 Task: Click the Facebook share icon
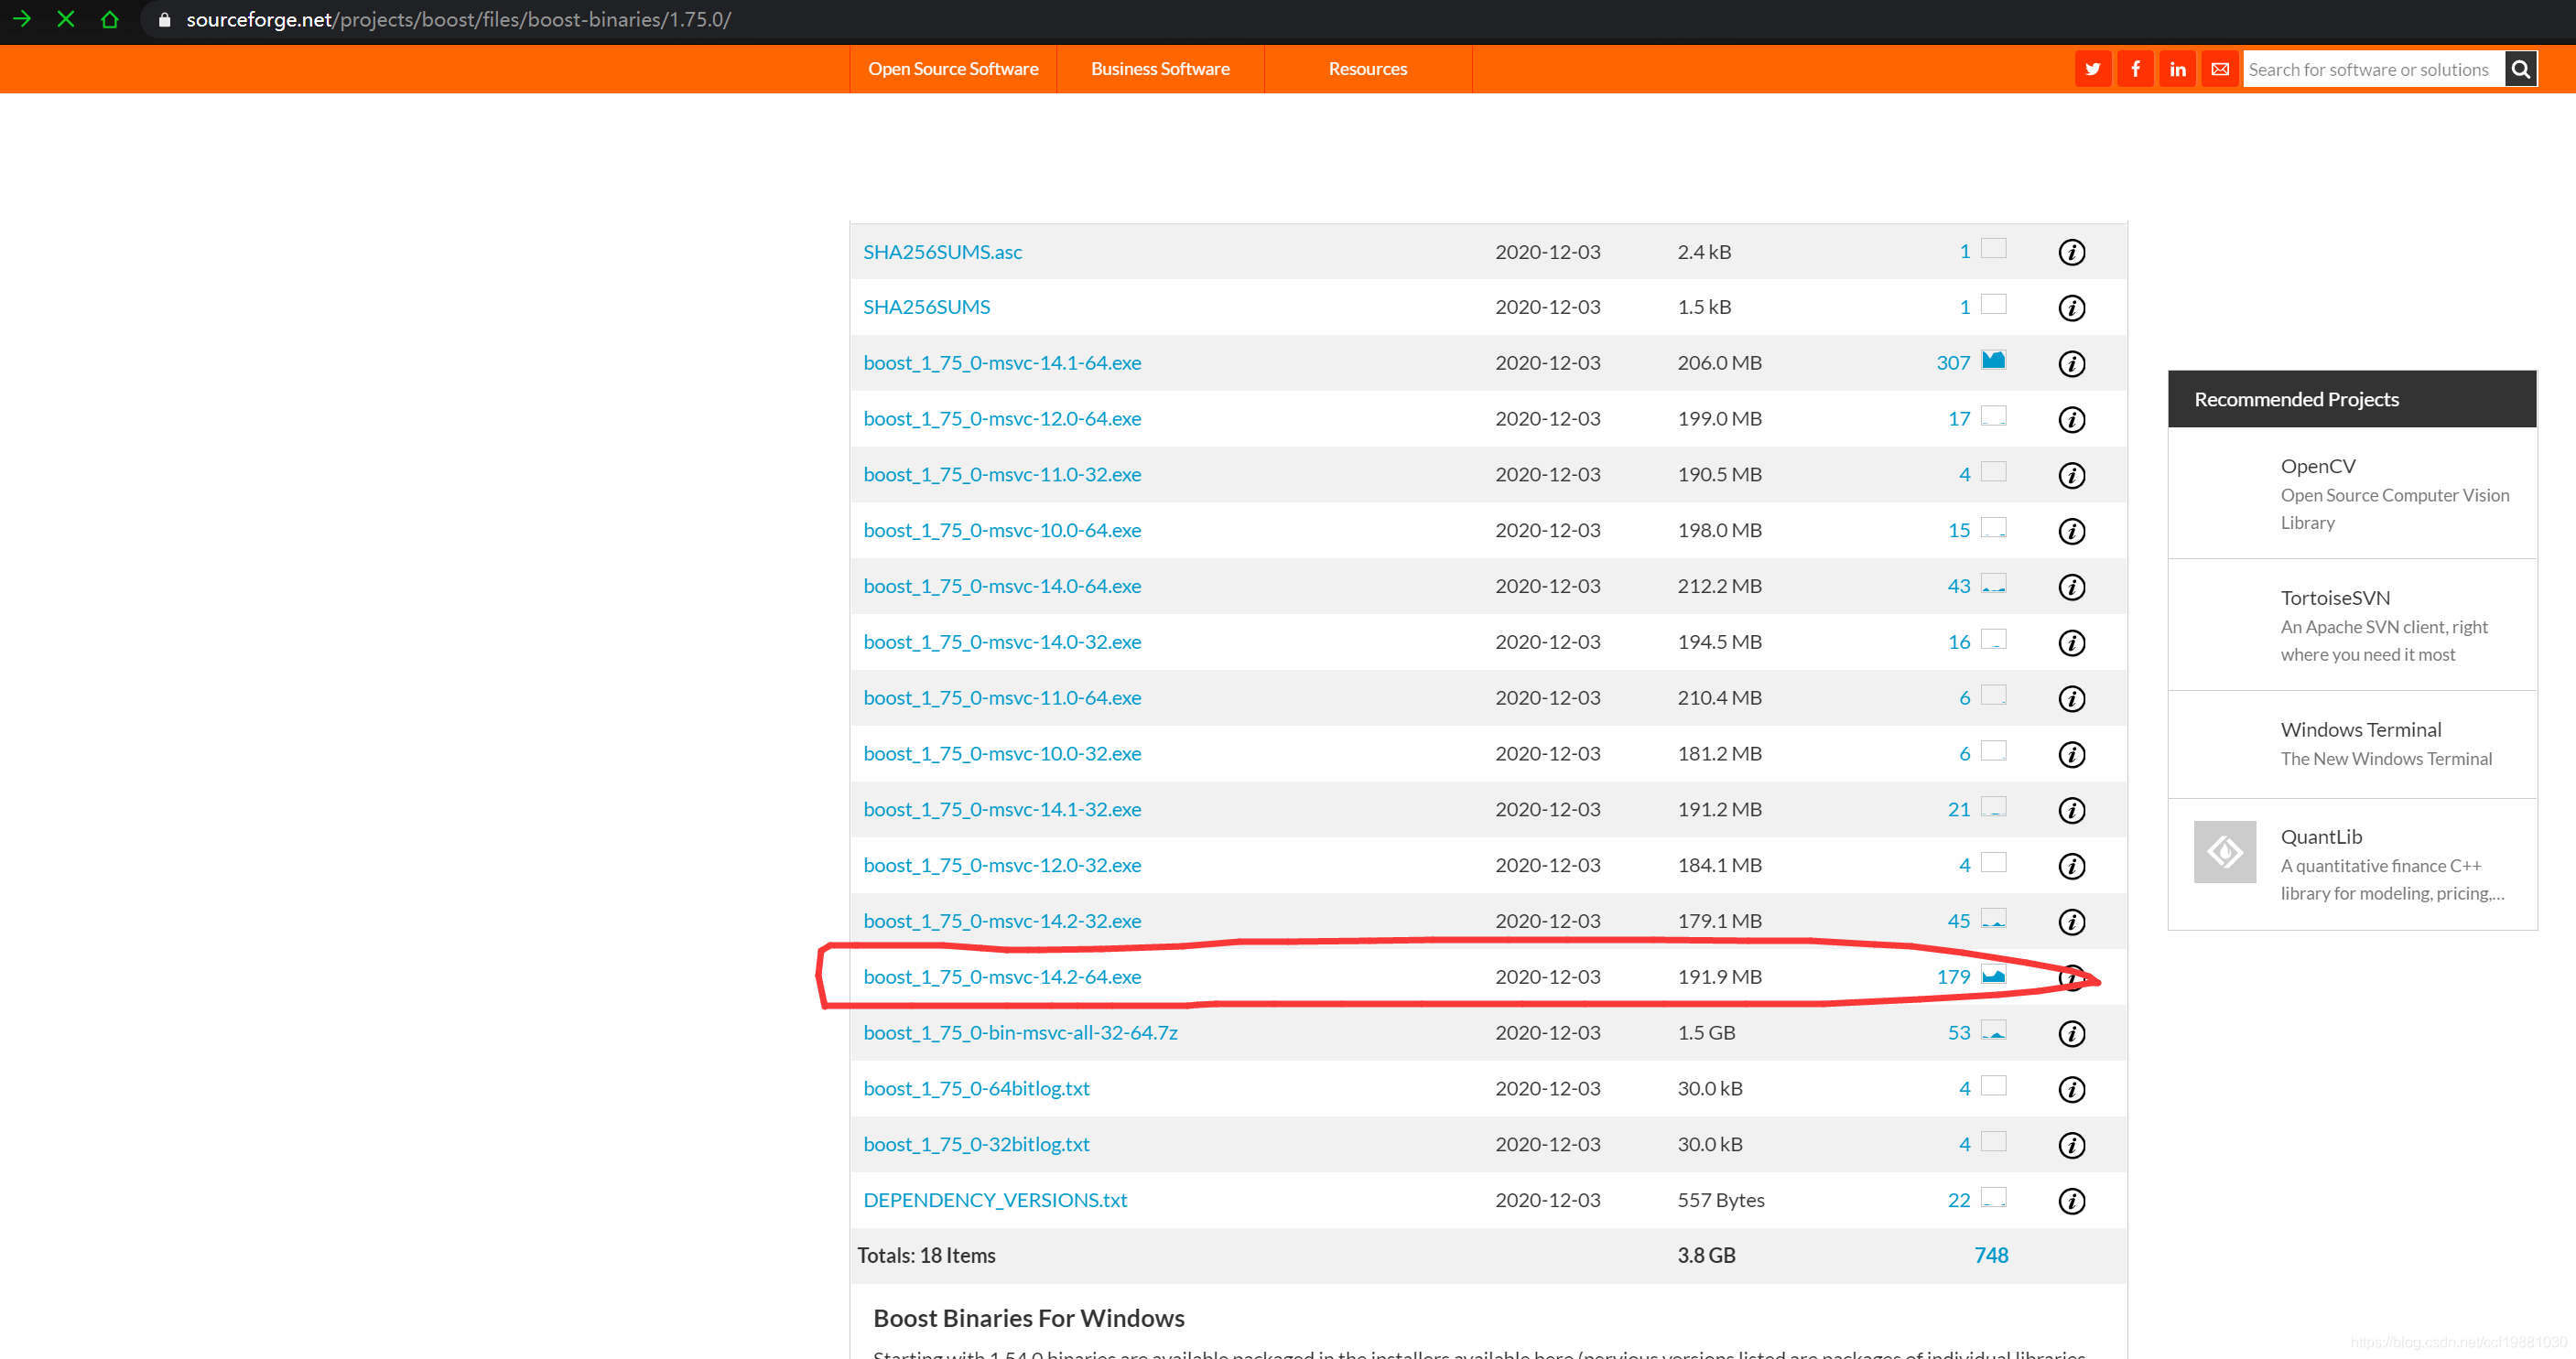pyautogui.click(x=2135, y=69)
